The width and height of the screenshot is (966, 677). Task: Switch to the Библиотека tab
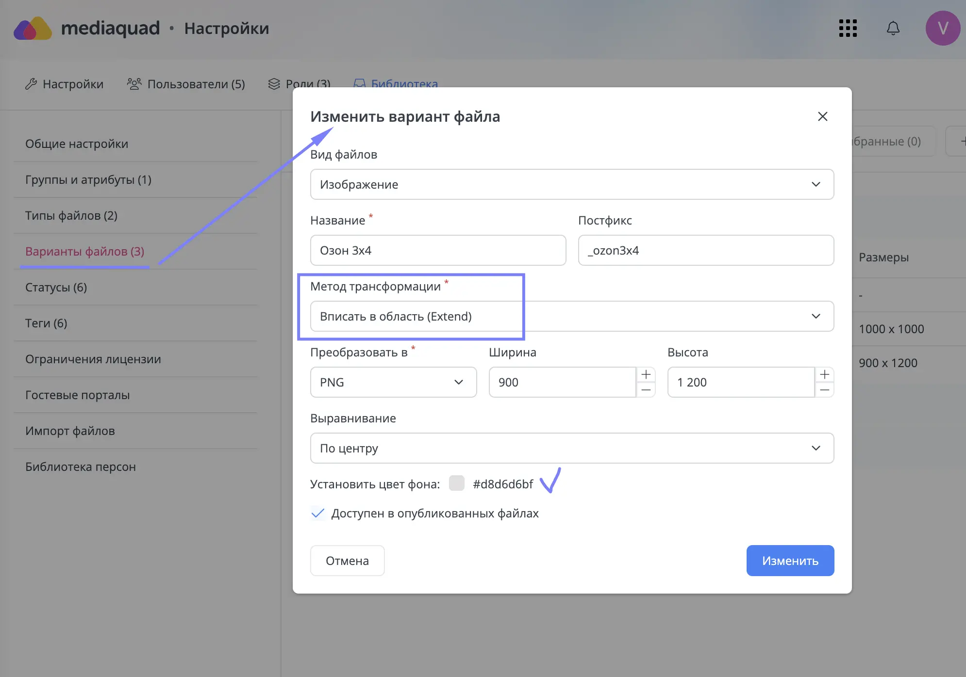(x=396, y=83)
